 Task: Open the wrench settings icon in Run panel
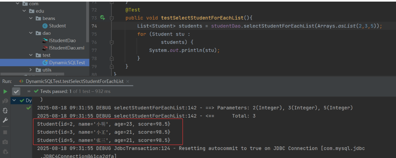click(5, 120)
